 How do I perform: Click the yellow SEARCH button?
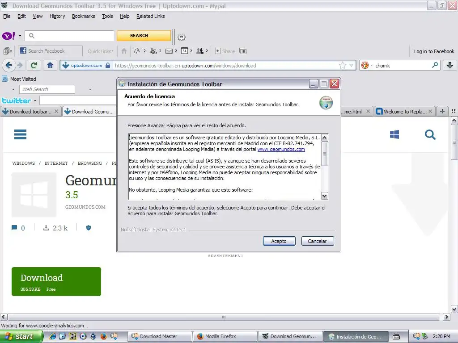click(x=144, y=36)
